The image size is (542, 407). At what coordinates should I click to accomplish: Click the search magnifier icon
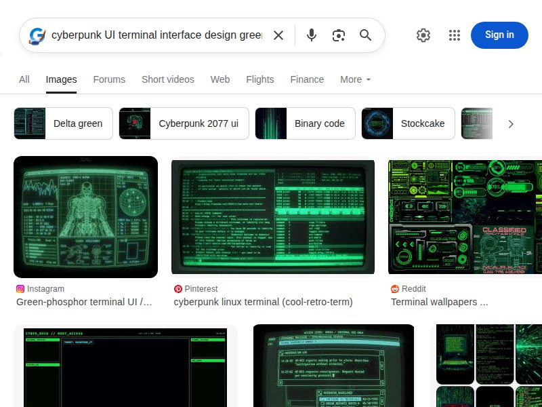pos(366,35)
